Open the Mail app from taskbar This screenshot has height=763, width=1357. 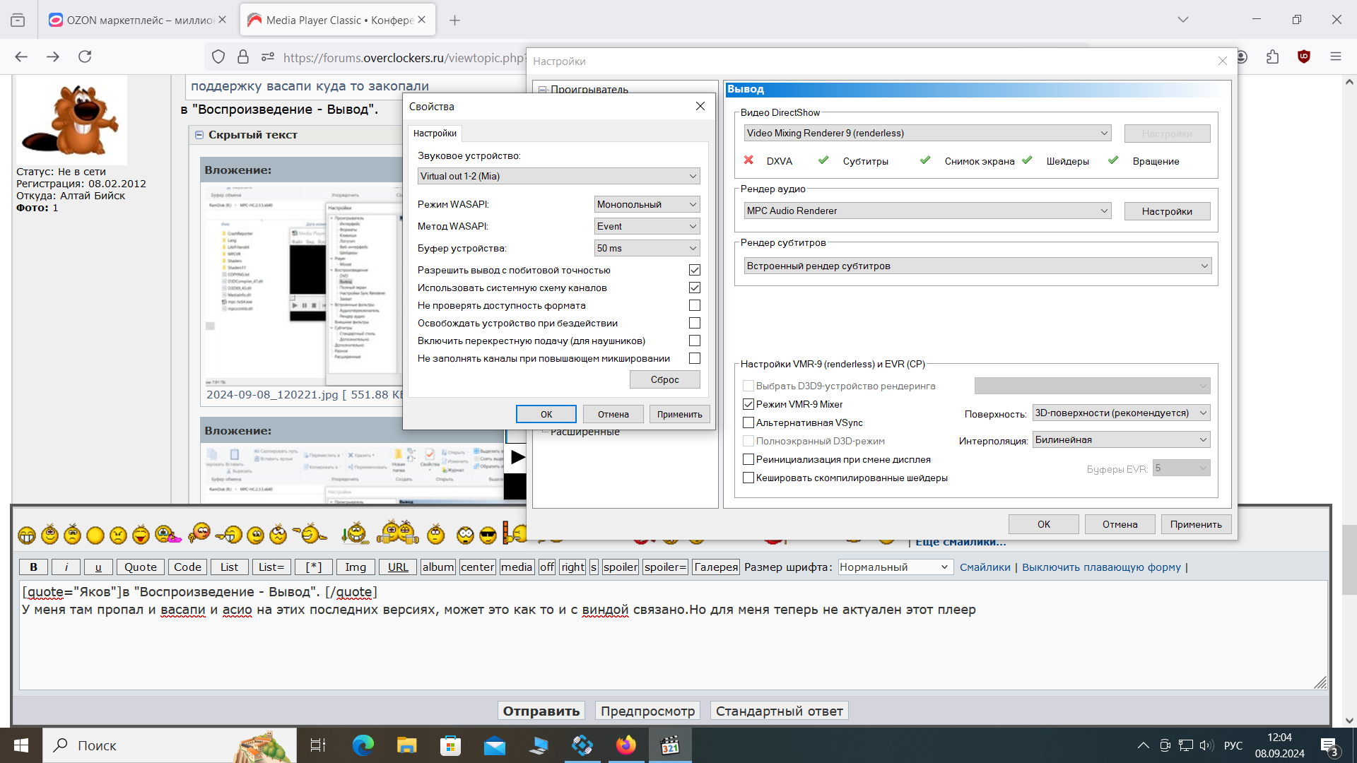pos(494,745)
